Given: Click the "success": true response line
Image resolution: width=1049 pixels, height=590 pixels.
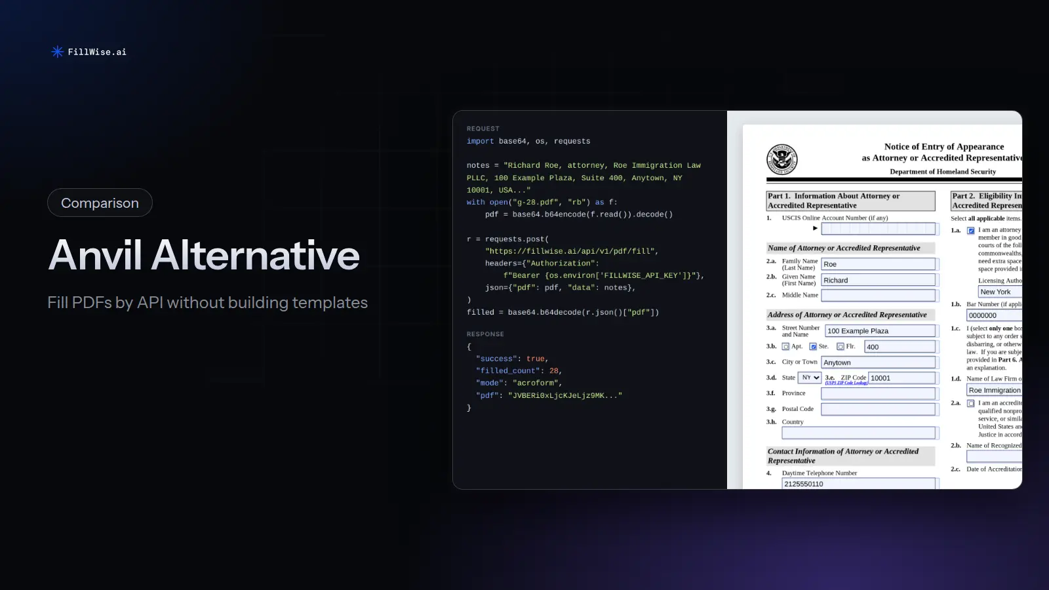Looking at the screenshot, I should click(x=512, y=359).
